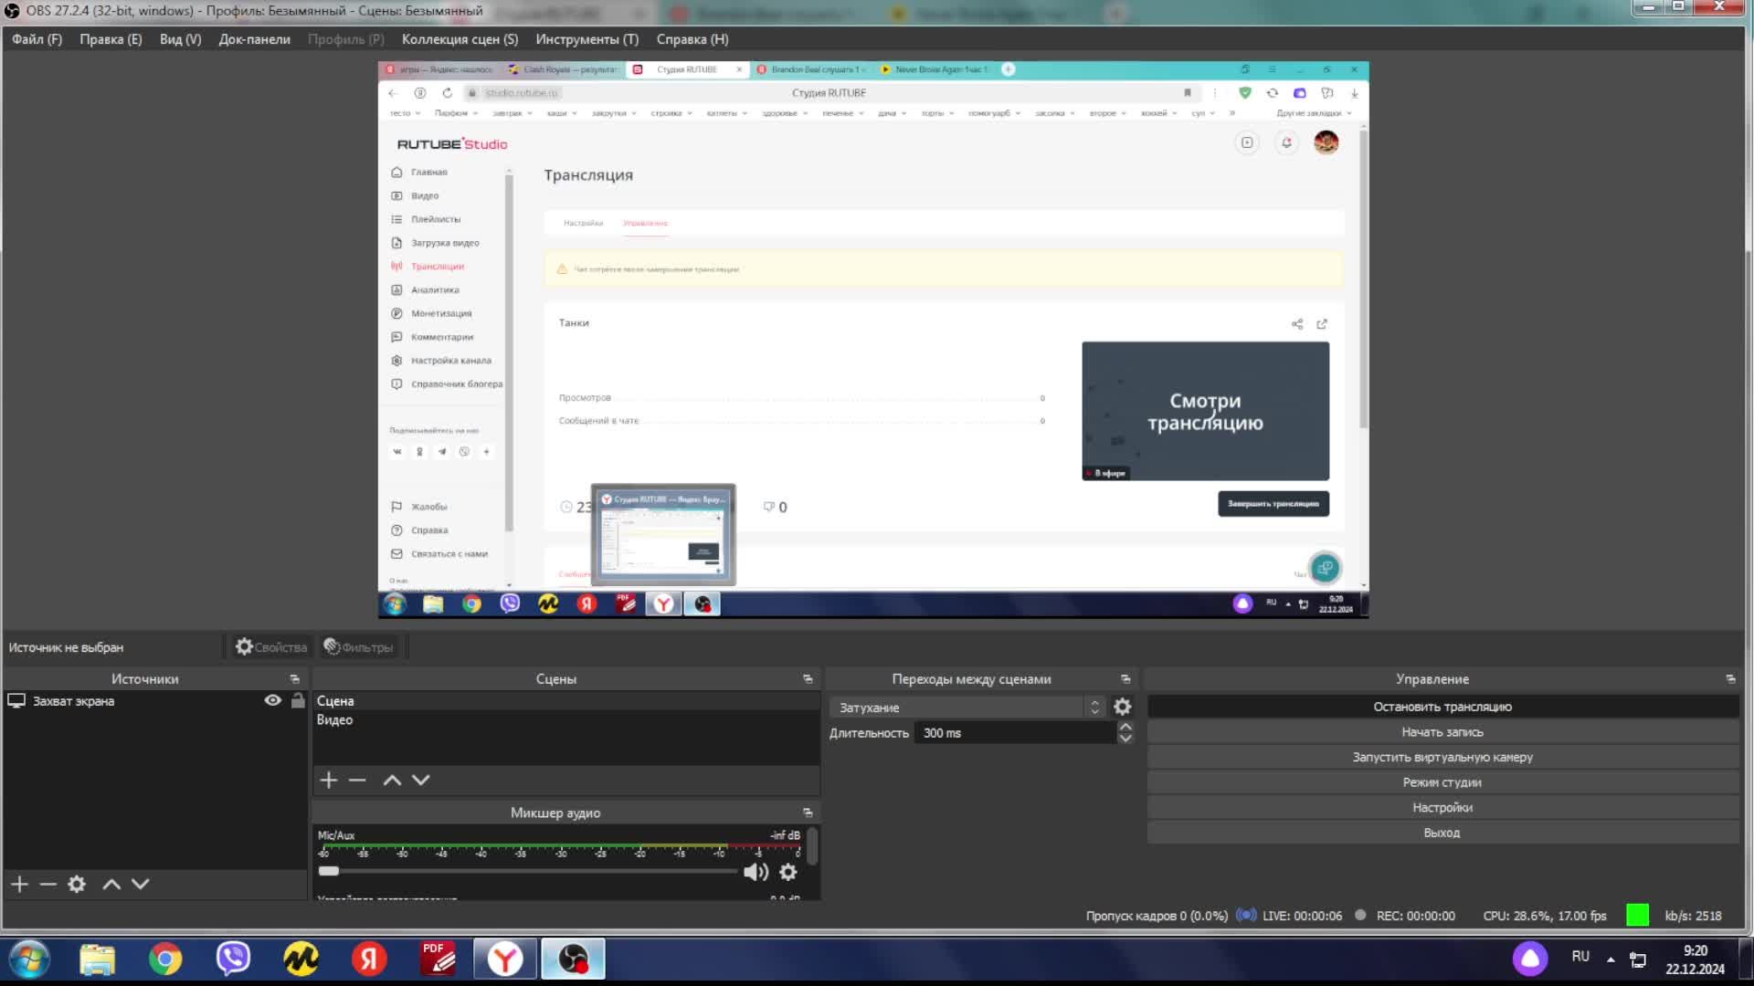Open Windows Start button

(x=29, y=960)
